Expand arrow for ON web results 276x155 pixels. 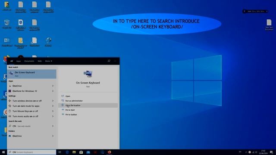53,126
